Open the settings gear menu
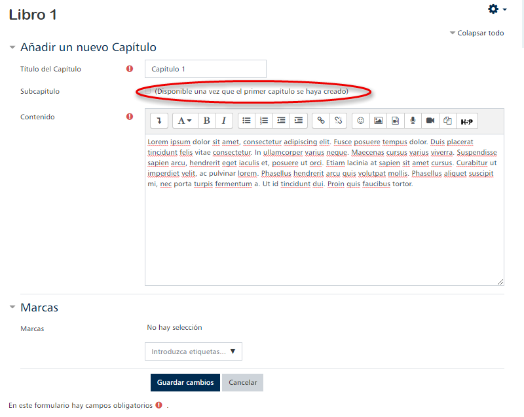 click(496, 9)
